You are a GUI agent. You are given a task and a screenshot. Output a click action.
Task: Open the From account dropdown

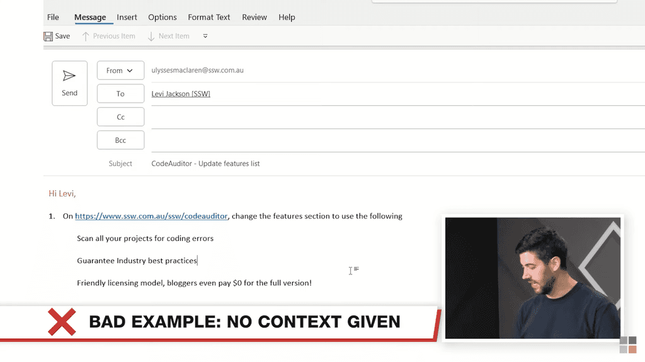(120, 71)
